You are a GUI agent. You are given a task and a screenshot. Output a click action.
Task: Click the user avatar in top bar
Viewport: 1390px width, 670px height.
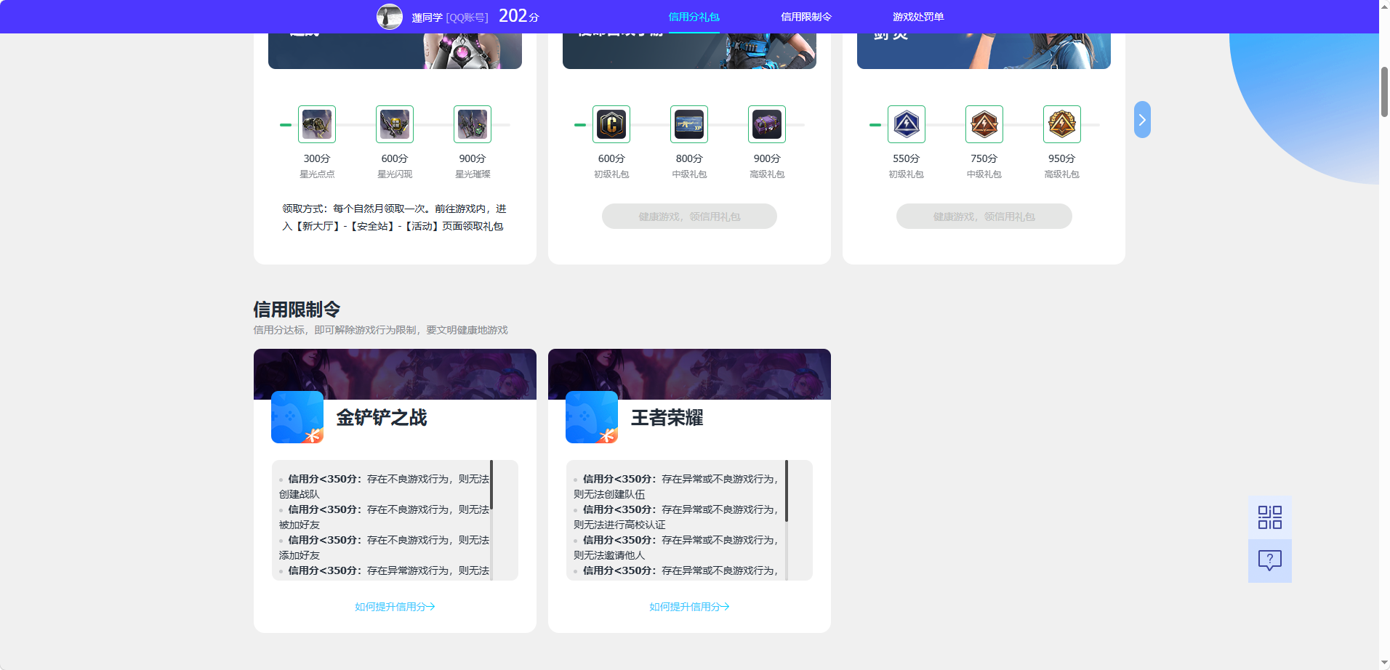[x=390, y=17]
